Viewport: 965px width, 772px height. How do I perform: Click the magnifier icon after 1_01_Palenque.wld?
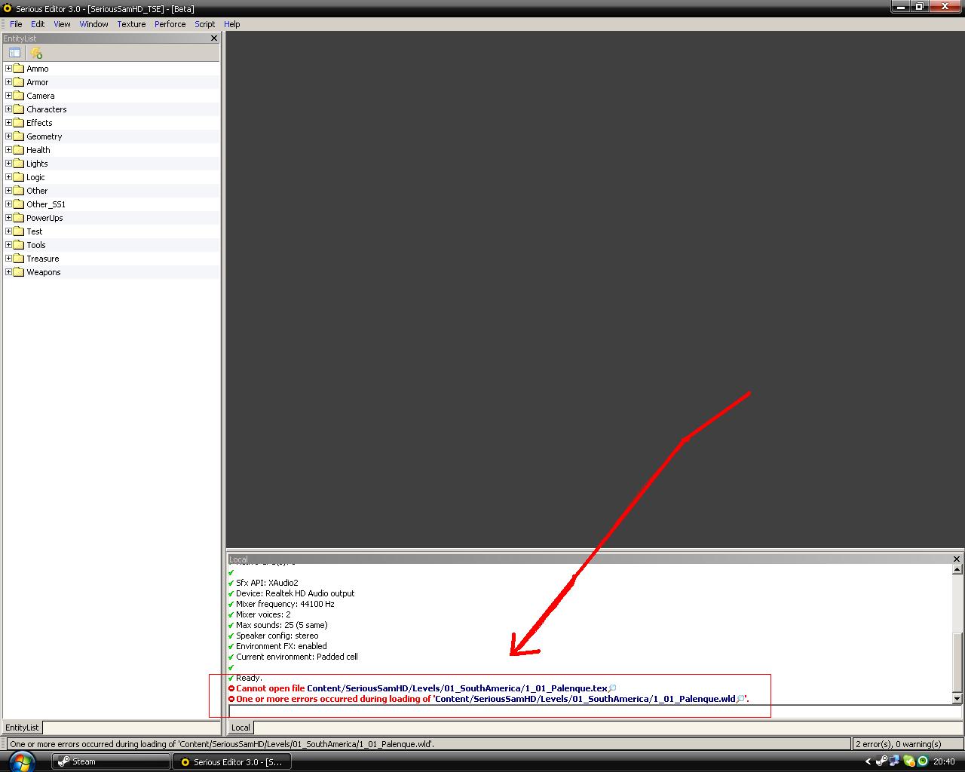click(740, 699)
